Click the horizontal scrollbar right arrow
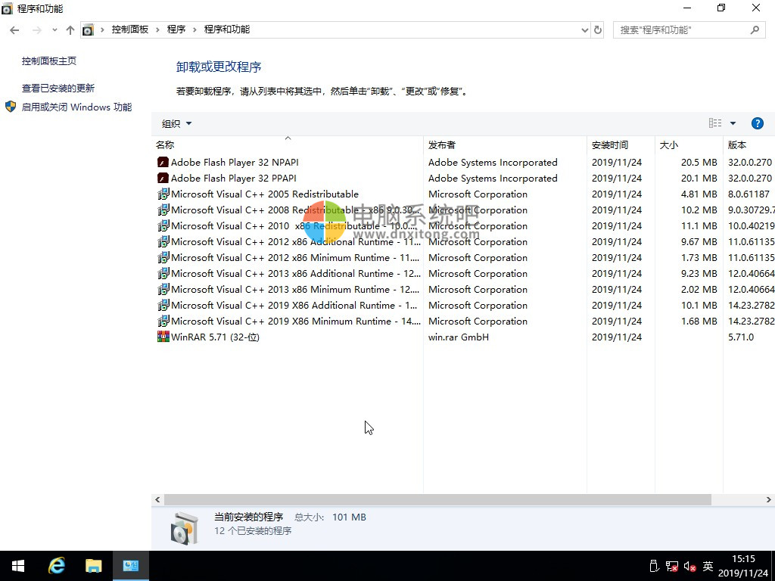Viewport: 775px width, 581px height. [769, 500]
